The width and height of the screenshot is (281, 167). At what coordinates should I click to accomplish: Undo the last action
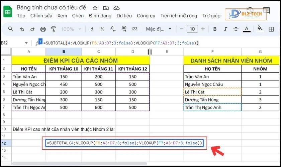22,29
